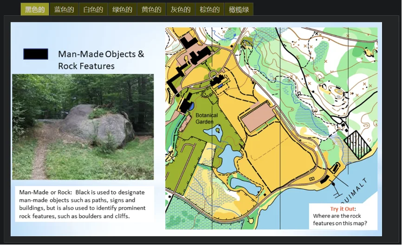Screen dimensions: 402x245
Task: Click the pink rectangular field on map
Action: click(x=258, y=116)
